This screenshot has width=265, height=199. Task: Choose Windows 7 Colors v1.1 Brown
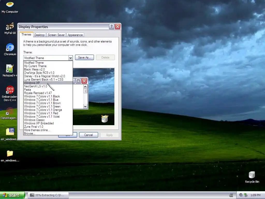[x=48, y=103]
